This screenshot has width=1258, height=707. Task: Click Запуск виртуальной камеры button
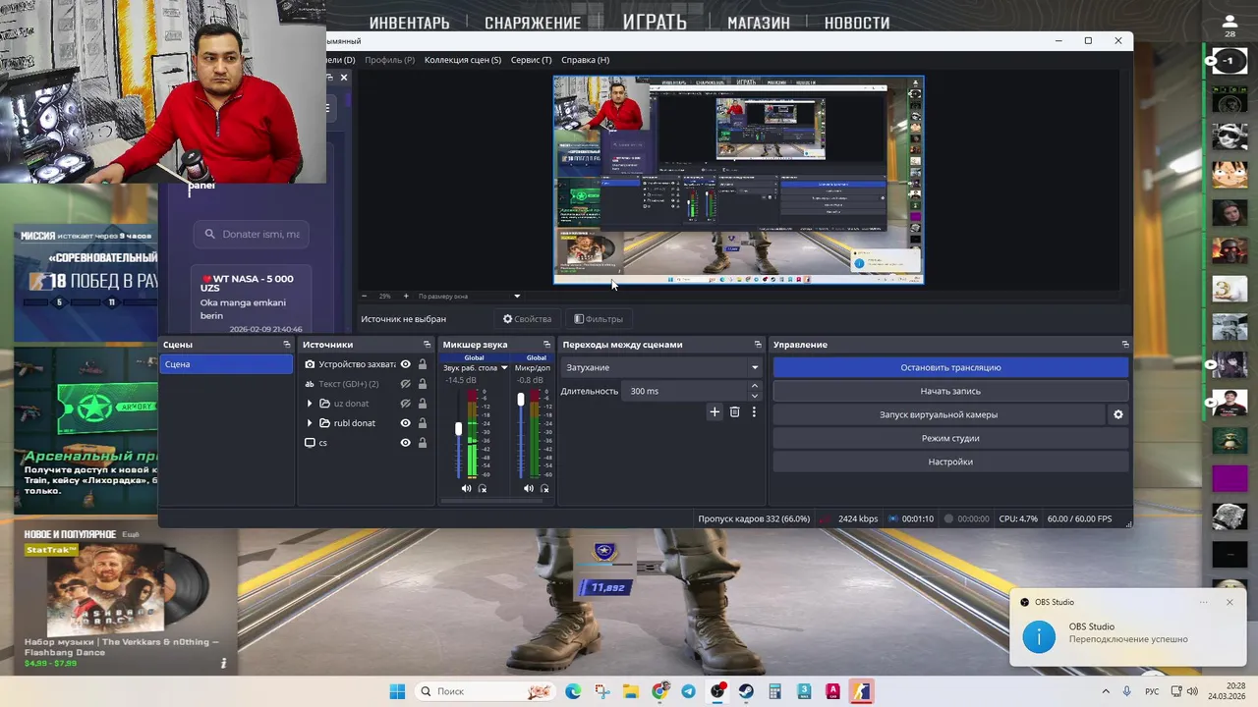[x=939, y=414]
